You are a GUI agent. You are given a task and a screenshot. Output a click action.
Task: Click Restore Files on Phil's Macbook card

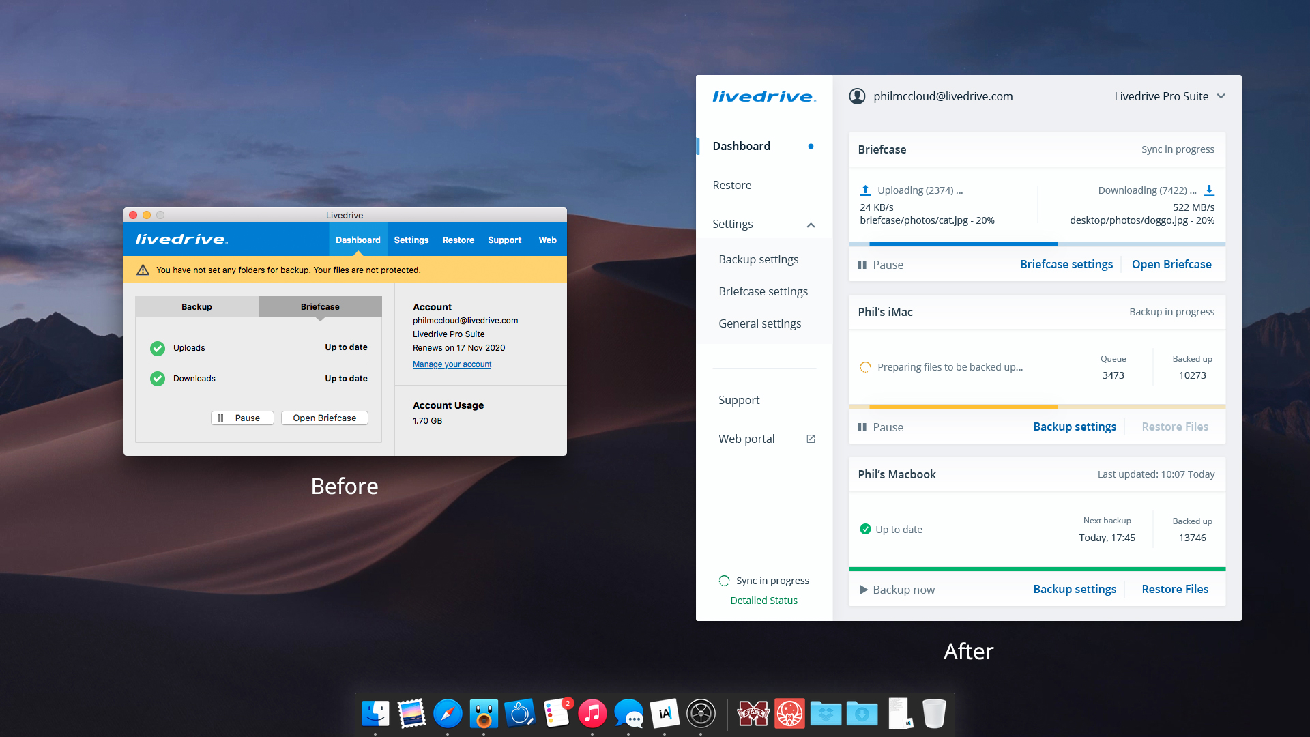[1175, 589]
